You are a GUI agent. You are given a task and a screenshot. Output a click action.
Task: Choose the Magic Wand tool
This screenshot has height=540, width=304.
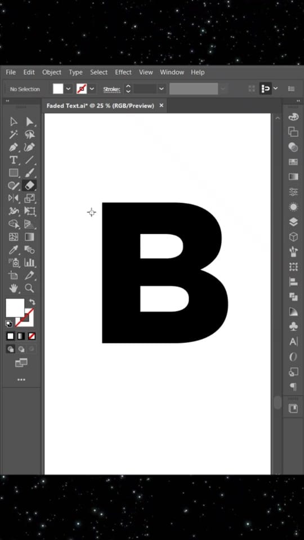pyautogui.click(x=14, y=134)
